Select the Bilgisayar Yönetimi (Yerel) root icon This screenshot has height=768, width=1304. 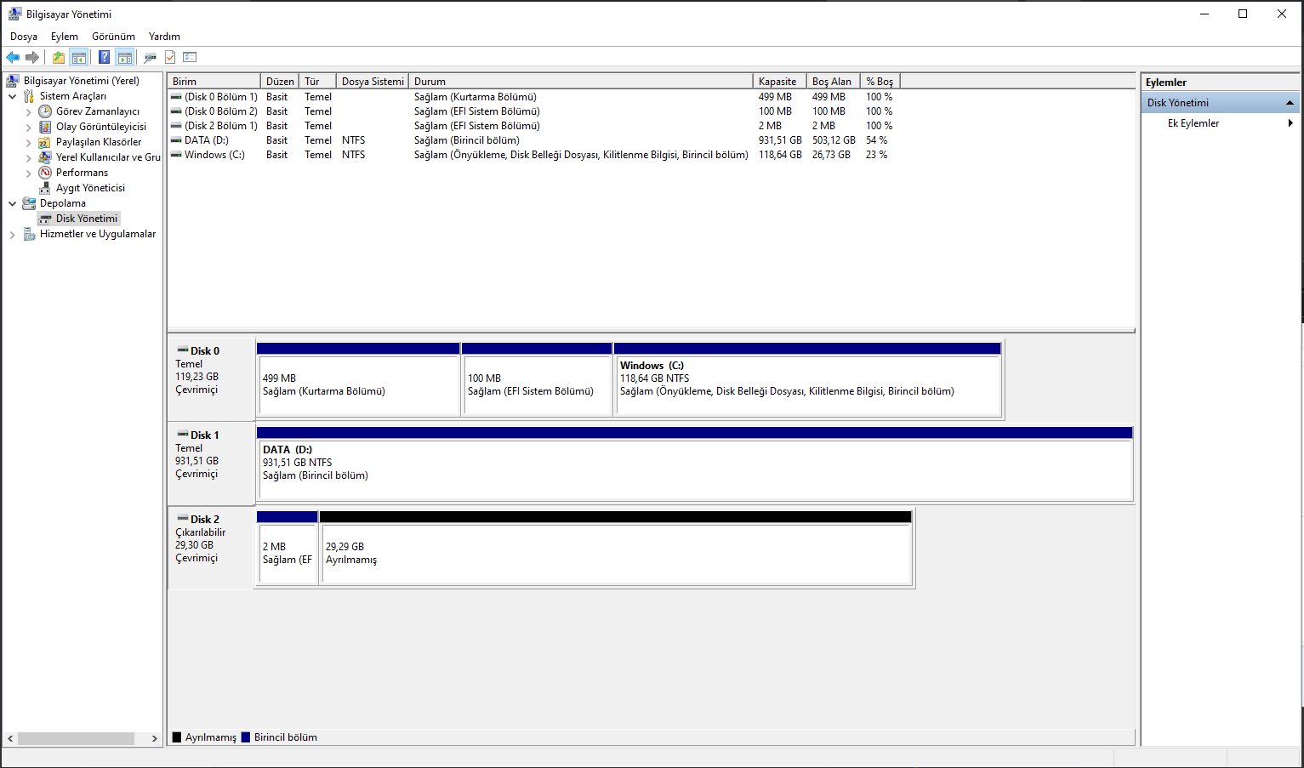pyautogui.click(x=13, y=81)
